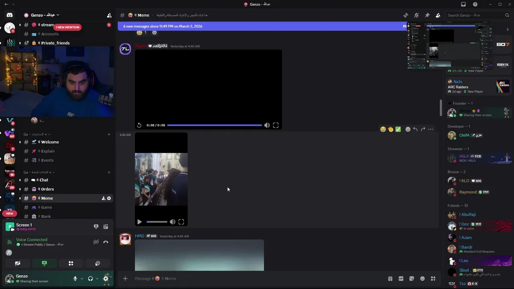The height and width of the screenshot is (289, 514).
Task: Open the attachment plus button
Action: pos(125,279)
